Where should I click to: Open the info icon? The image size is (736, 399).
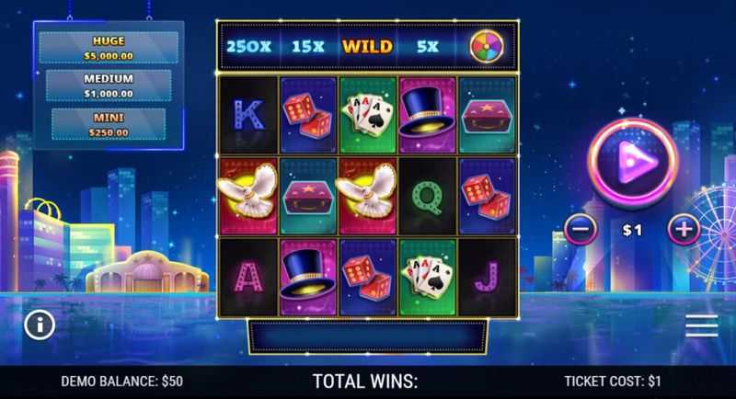pos(40,325)
